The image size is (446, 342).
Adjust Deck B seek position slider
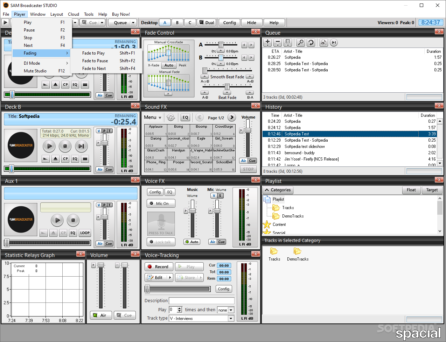(x=12, y=169)
